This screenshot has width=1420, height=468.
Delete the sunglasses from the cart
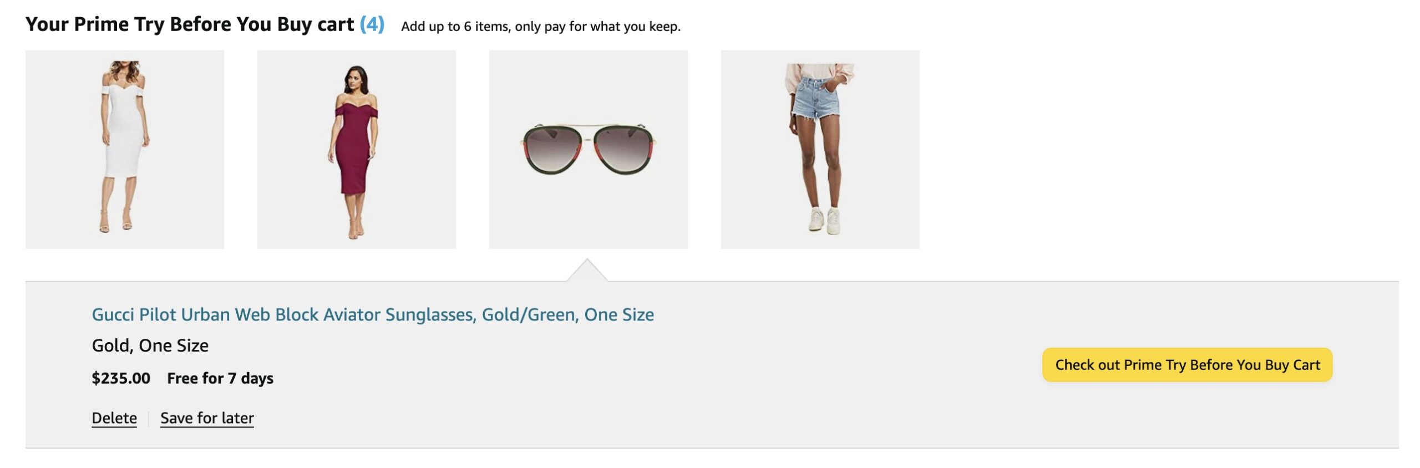114,418
